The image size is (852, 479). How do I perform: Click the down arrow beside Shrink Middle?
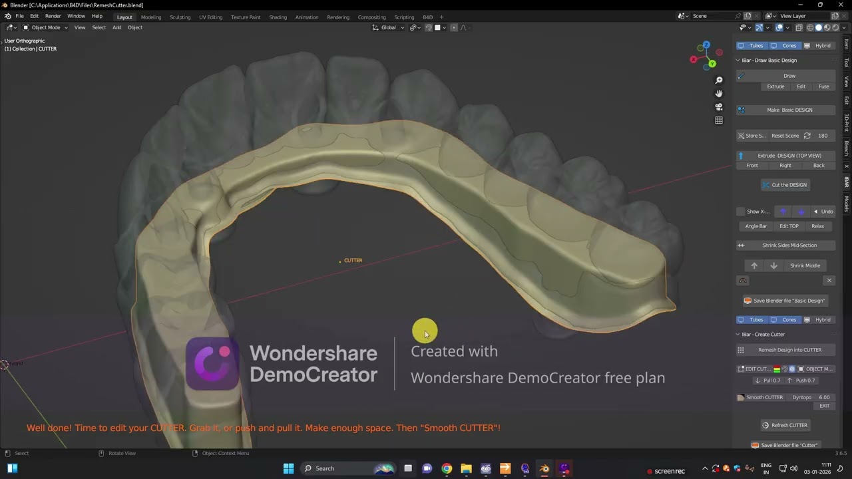(773, 265)
